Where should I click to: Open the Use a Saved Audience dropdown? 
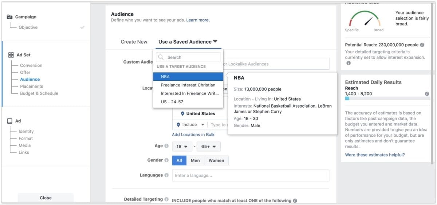(188, 42)
